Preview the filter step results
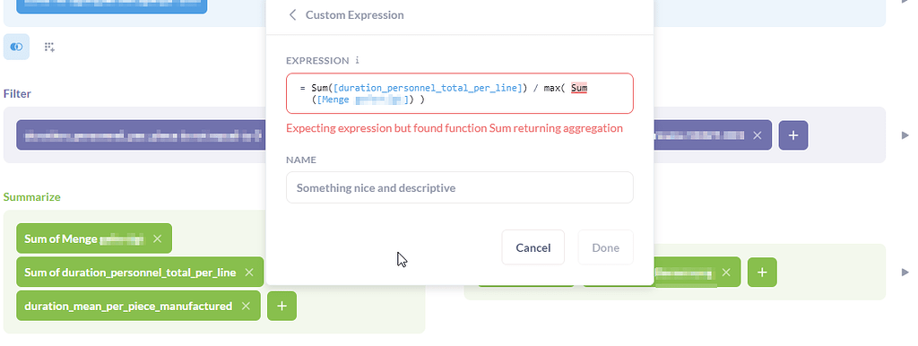The image size is (918, 346). click(905, 135)
